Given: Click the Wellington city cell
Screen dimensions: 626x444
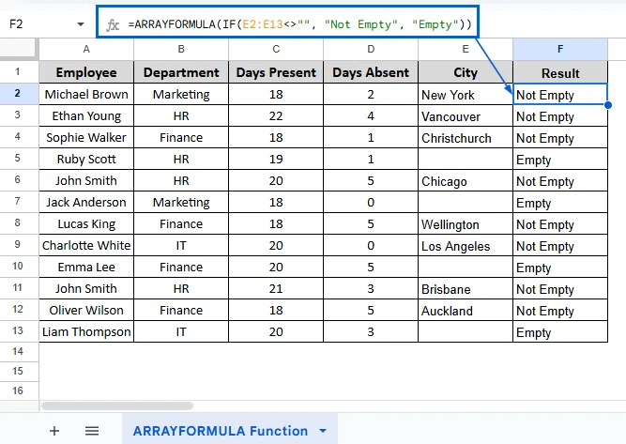Looking at the screenshot, I should click(x=466, y=223).
